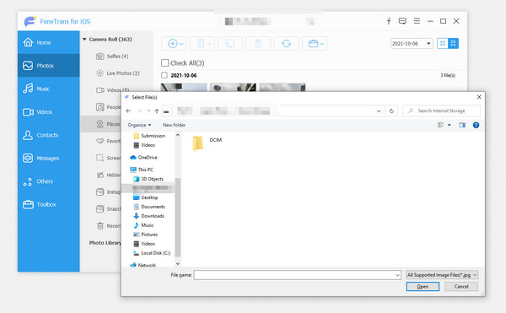Select Documents in navigation pane
Viewport: 506px width, 313px height.
(x=149, y=207)
